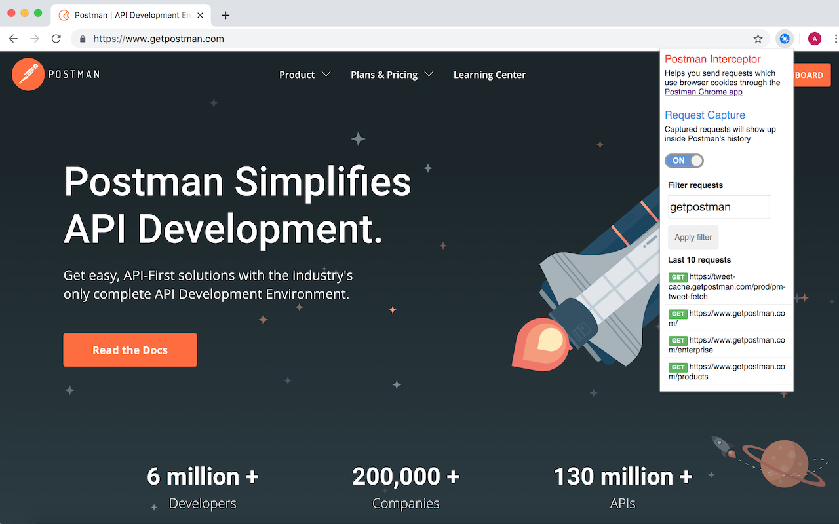Screen dimensions: 839x524
Task: Click the URL address bar
Action: pos(419,39)
